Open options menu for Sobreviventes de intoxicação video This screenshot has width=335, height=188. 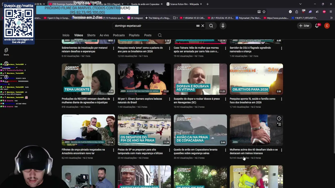click(113, 48)
